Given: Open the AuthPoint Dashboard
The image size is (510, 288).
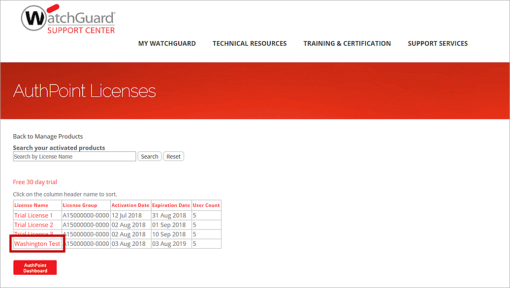Looking at the screenshot, I should click(34, 267).
